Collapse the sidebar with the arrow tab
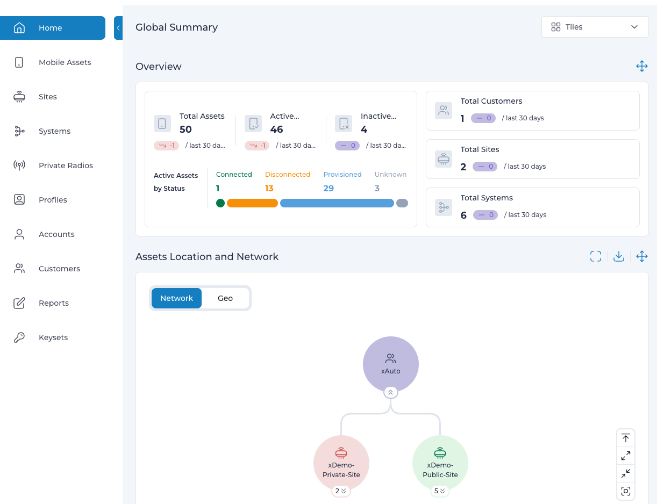657x504 pixels. pyautogui.click(x=118, y=28)
